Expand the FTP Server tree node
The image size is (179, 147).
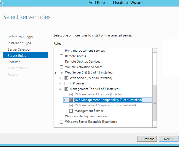click(60, 83)
